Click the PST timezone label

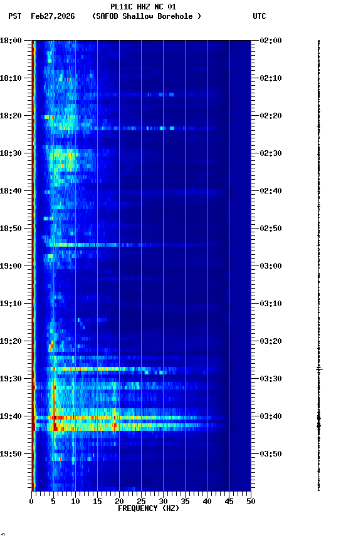click(15, 16)
